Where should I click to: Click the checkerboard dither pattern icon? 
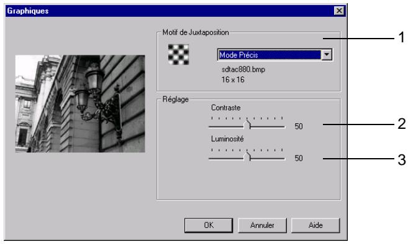178,55
